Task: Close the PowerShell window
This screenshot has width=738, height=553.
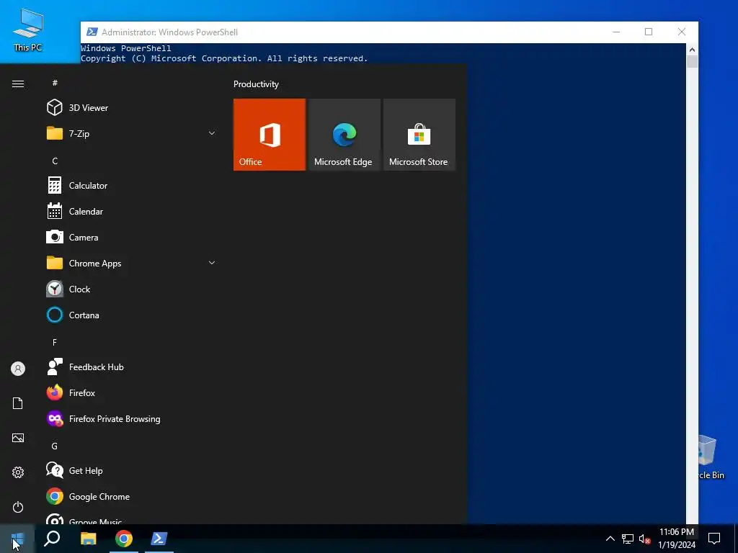Action: pos(682,32)
